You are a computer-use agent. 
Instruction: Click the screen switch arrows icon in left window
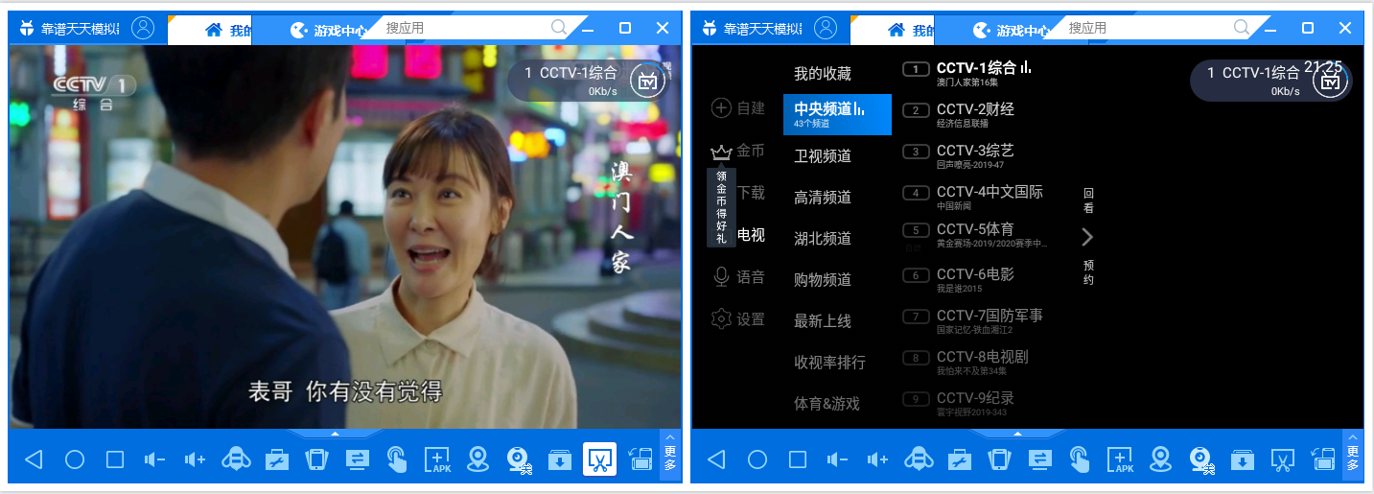tap(357, 459)
